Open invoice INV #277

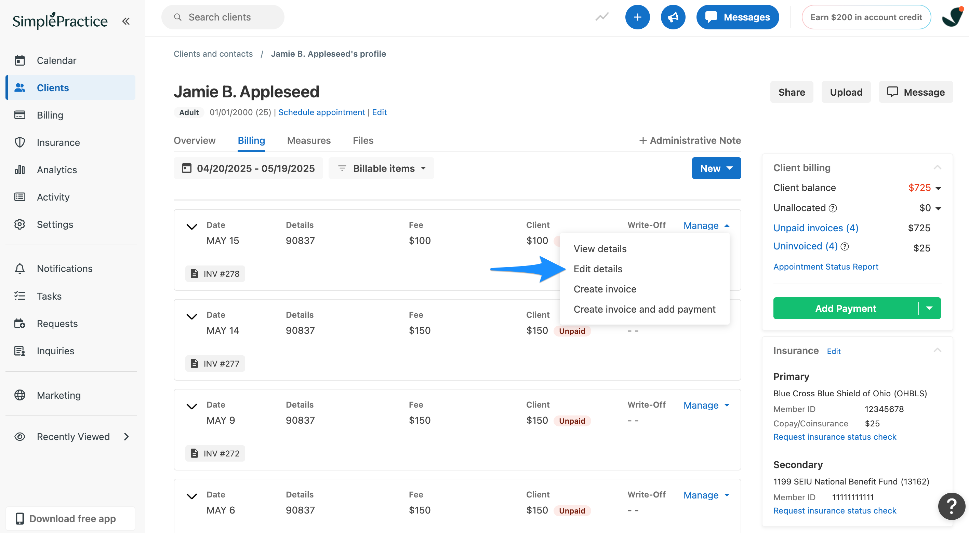[x=215, y=364]
